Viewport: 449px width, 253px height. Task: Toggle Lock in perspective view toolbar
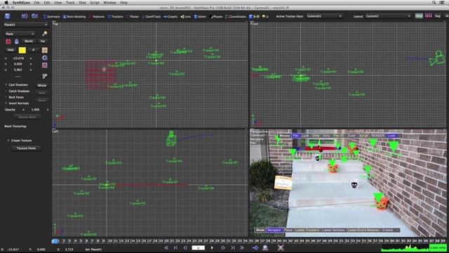coord(391,136)
